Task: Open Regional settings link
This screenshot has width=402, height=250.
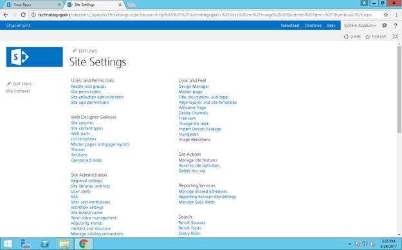Action: [86, 181]
